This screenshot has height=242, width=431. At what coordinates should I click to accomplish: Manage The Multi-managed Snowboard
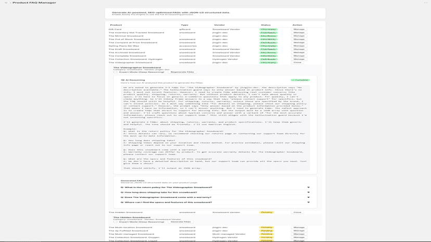tap(299, 234)
